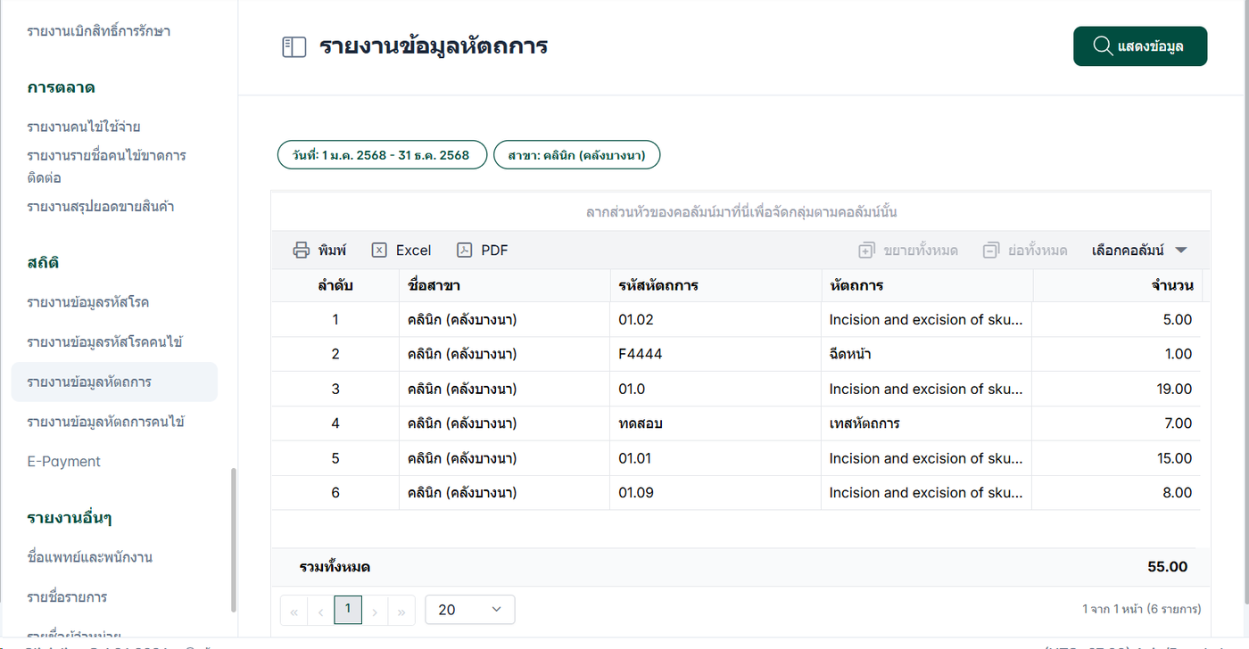Click the report book icon beside the title
The image size is (1249, 649).
click(294, 47)
